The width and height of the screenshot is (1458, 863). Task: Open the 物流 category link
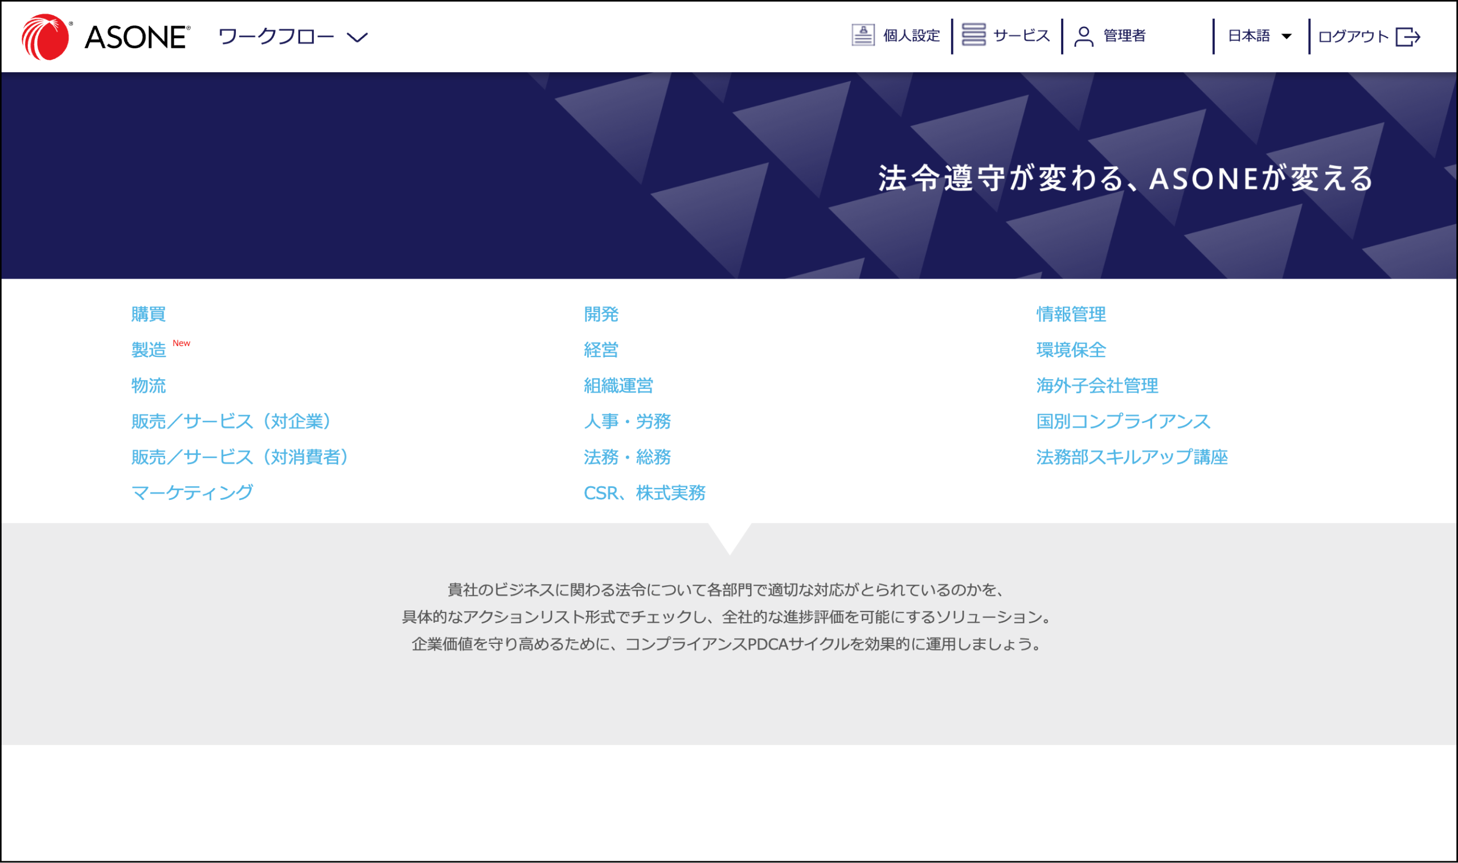tap(148, 385)
